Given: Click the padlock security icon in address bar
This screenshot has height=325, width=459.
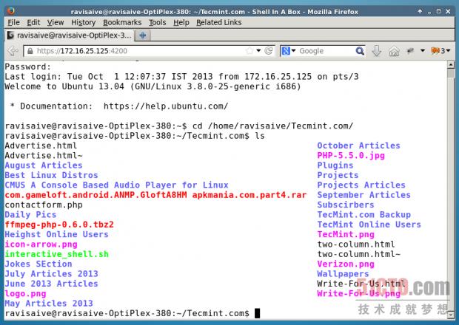Looking at the screenshot, I should point(30,51).
